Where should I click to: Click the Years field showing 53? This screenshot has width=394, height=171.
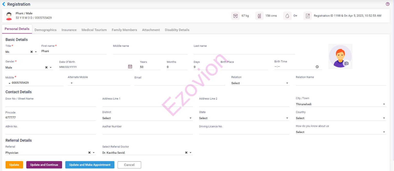pos(150,67)
